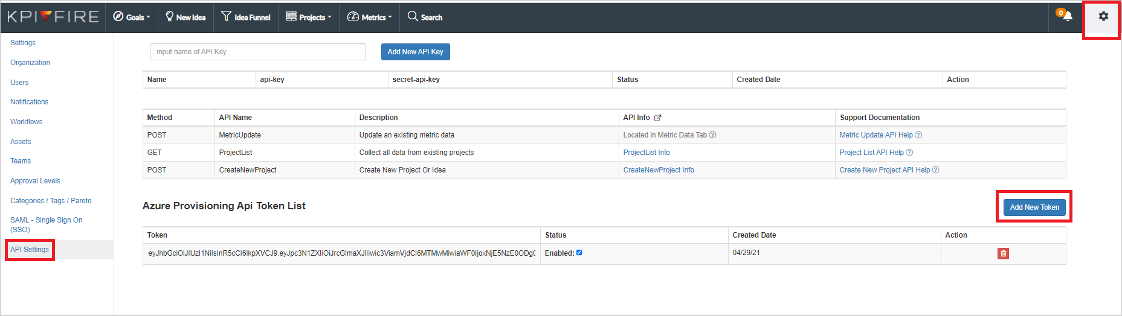Click the Project List API Help question icon
This screenshot has height=316, width=1122.
click(909, 153)
